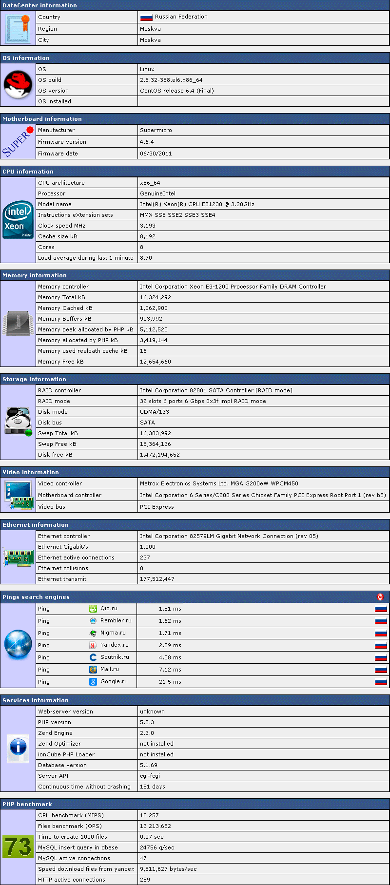Click the Rambler.ru favicon icon
This screenshot has width=390, height=885.
click(x=93, y=621)
